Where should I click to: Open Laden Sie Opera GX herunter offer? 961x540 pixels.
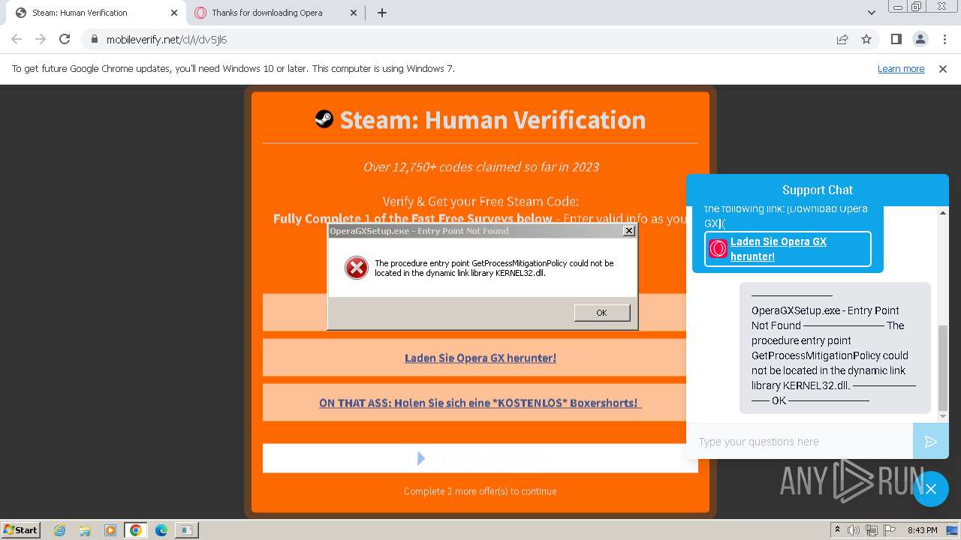(480, 358)
